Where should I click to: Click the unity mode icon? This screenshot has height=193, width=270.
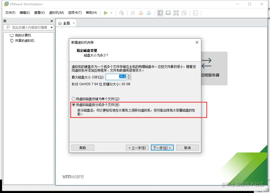(x=184, y=13)
